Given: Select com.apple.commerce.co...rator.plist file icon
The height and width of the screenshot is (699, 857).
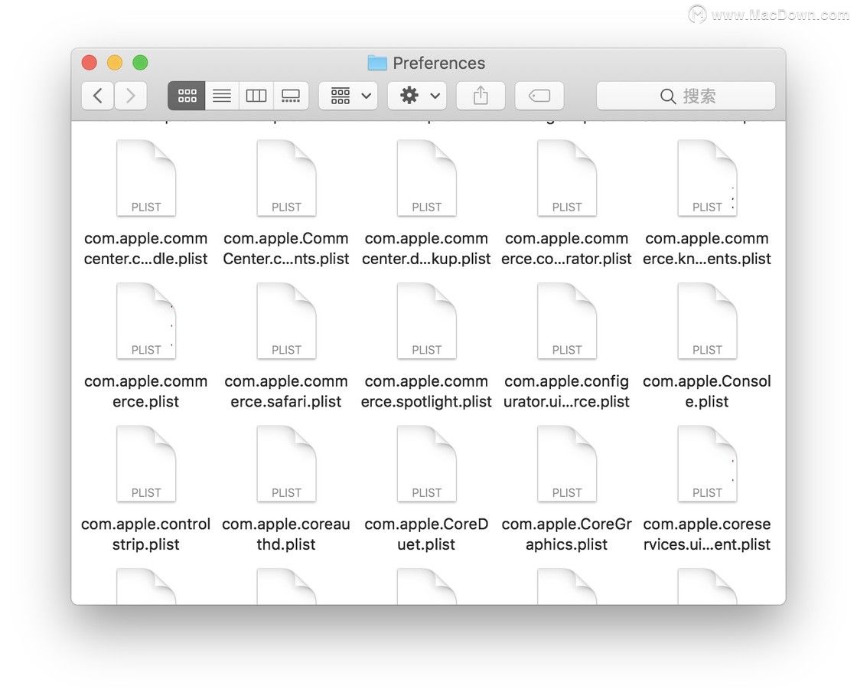Looking at the screenshot, I should click(x=567, y=178).
